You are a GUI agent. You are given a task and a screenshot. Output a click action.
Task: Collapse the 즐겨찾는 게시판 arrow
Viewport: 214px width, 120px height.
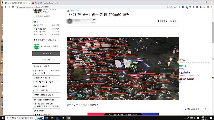coord(58,66)
